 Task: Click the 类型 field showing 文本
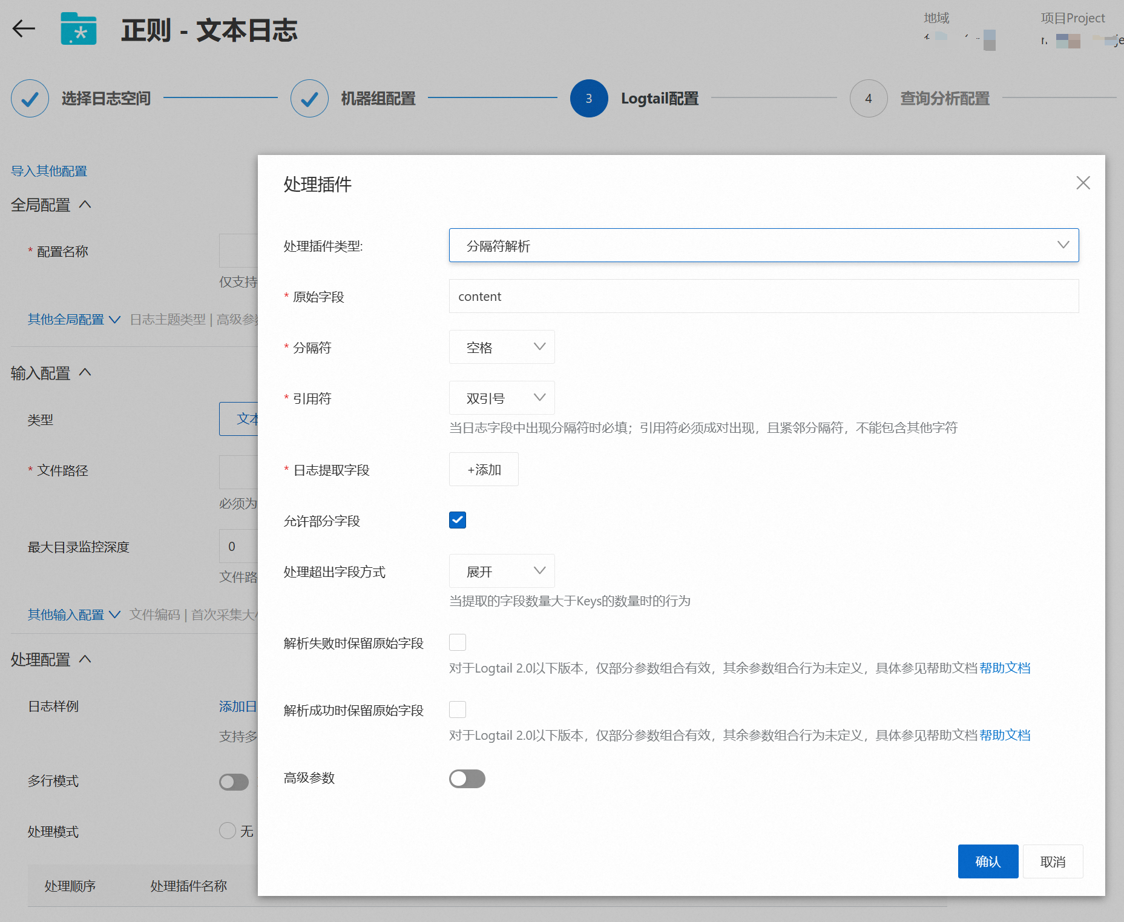pyautogui.click(x=238, y=419)
